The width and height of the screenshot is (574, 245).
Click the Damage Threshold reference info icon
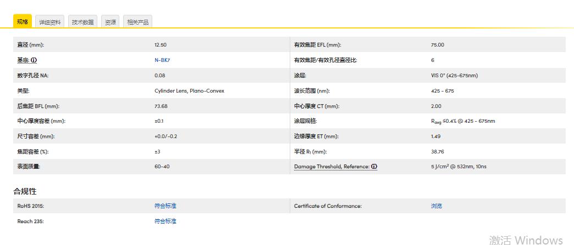(x=374, y=167)
